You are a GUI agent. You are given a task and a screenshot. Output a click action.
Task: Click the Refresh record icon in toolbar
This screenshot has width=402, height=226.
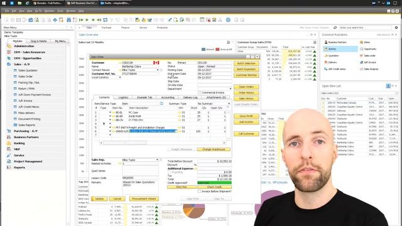[x=105, y=19]
